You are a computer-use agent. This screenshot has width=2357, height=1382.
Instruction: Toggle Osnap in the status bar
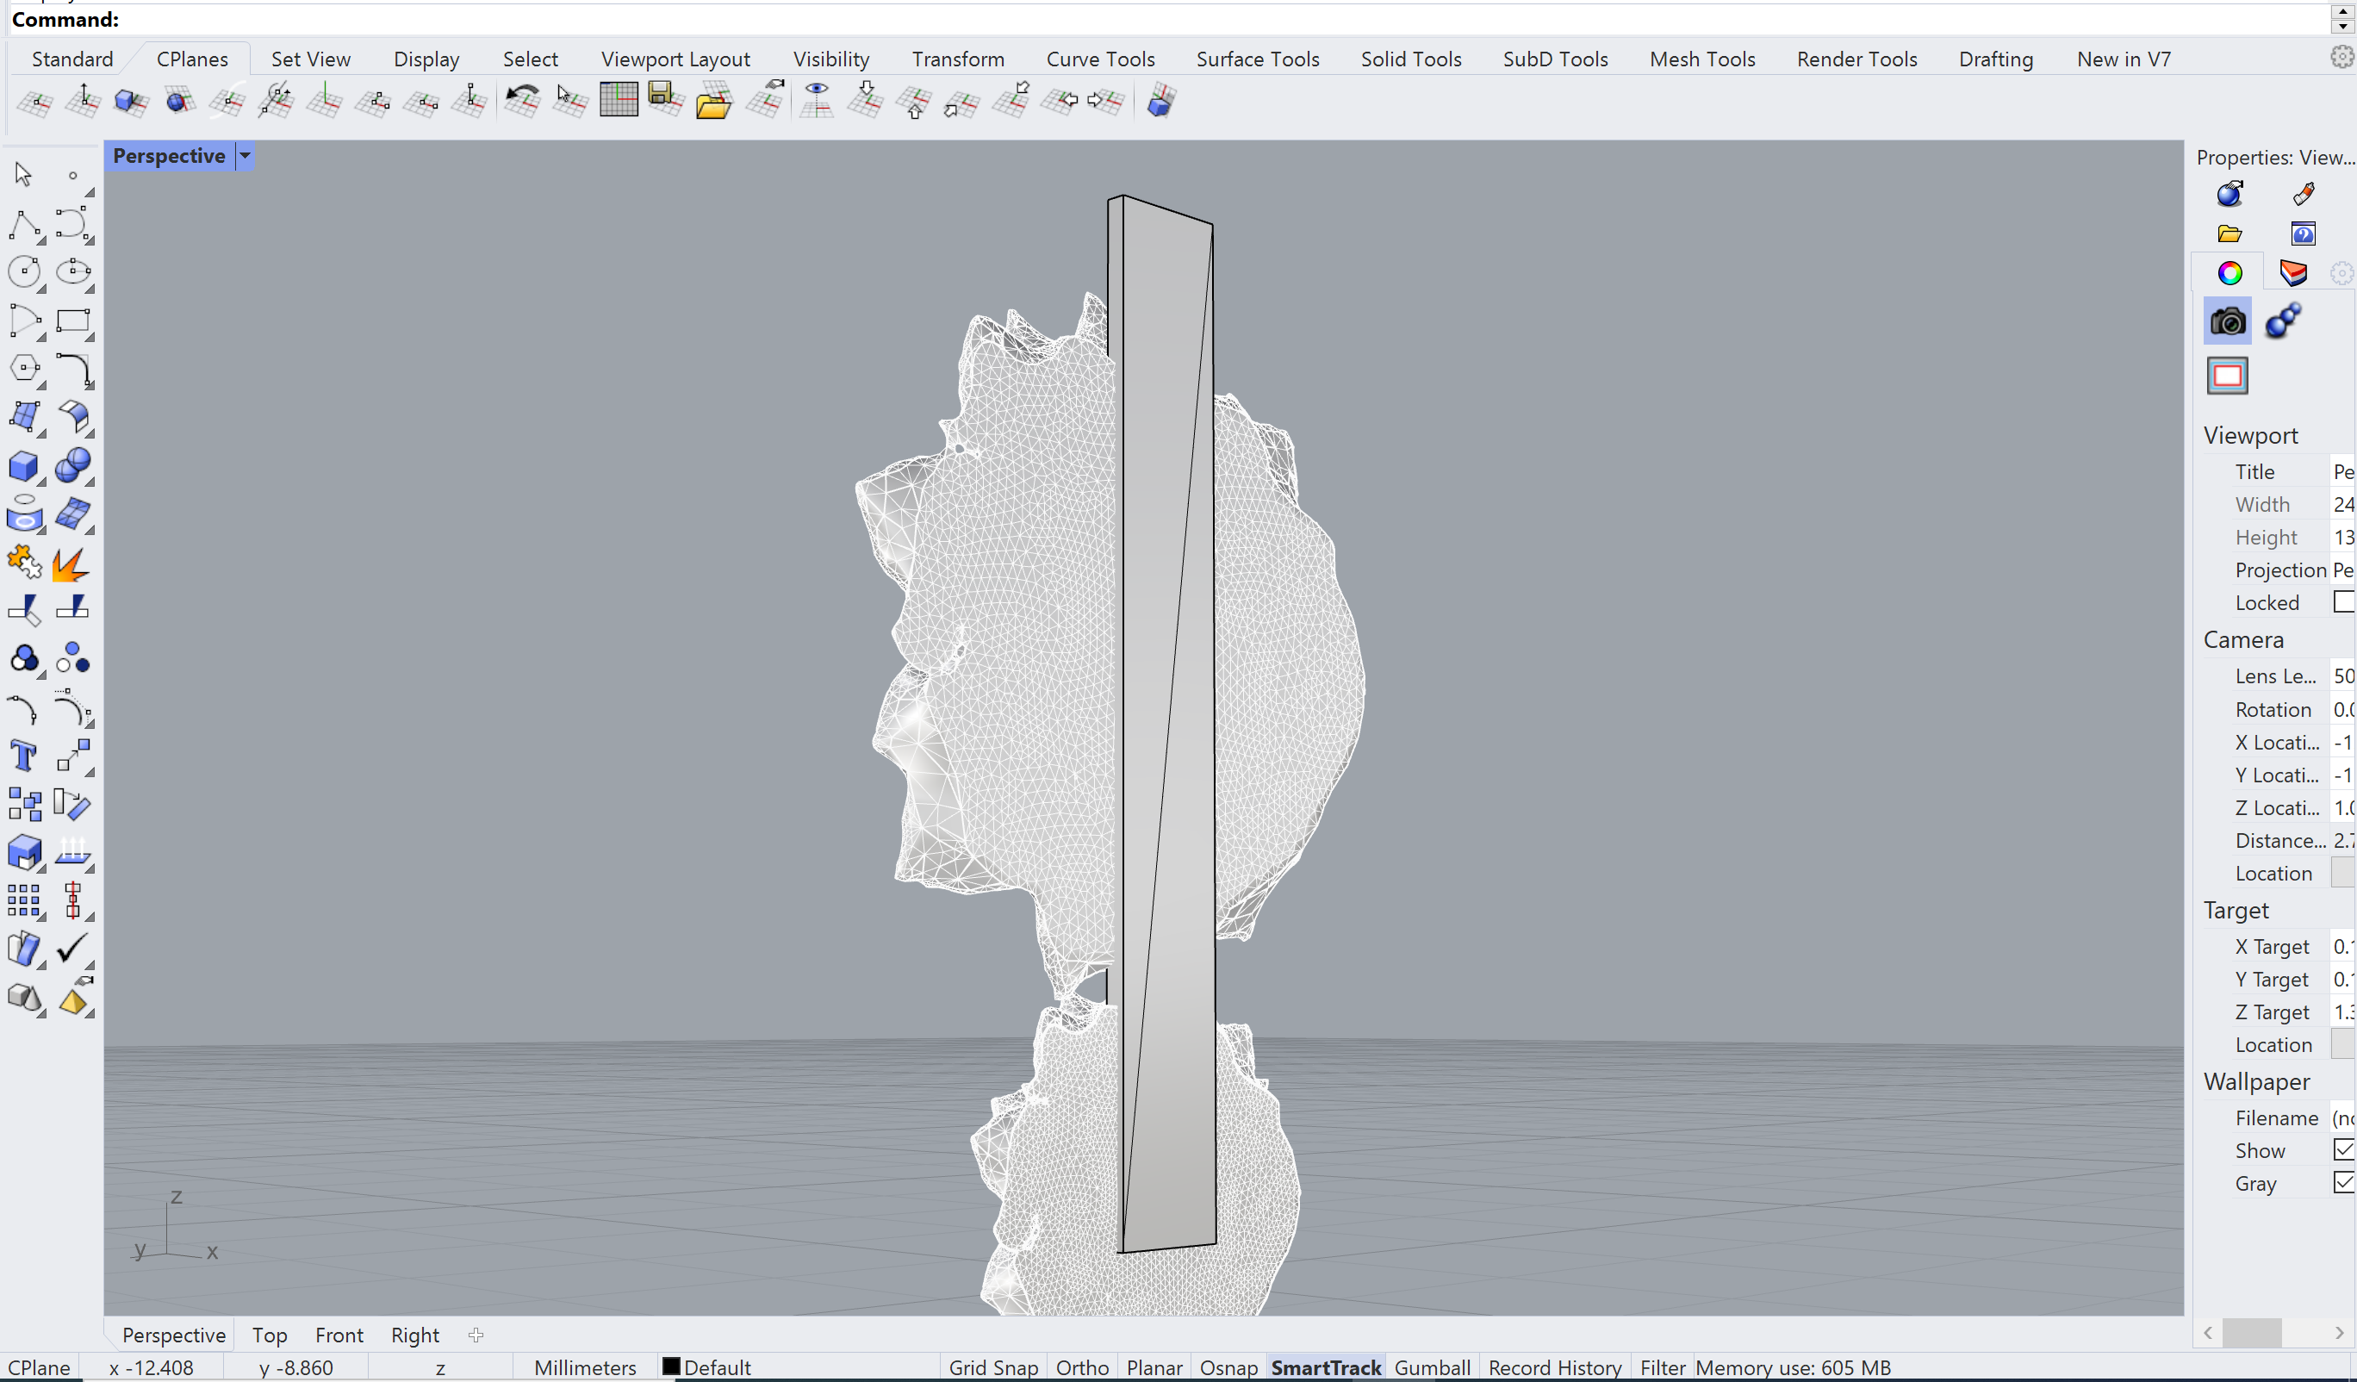pos(1228,1367)
